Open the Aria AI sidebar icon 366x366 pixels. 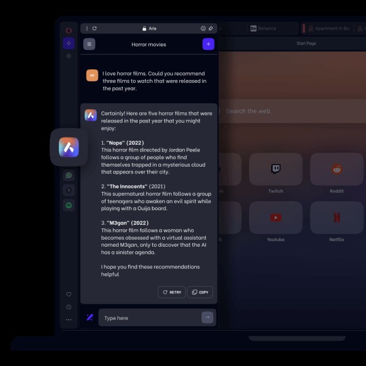point(69,43)
